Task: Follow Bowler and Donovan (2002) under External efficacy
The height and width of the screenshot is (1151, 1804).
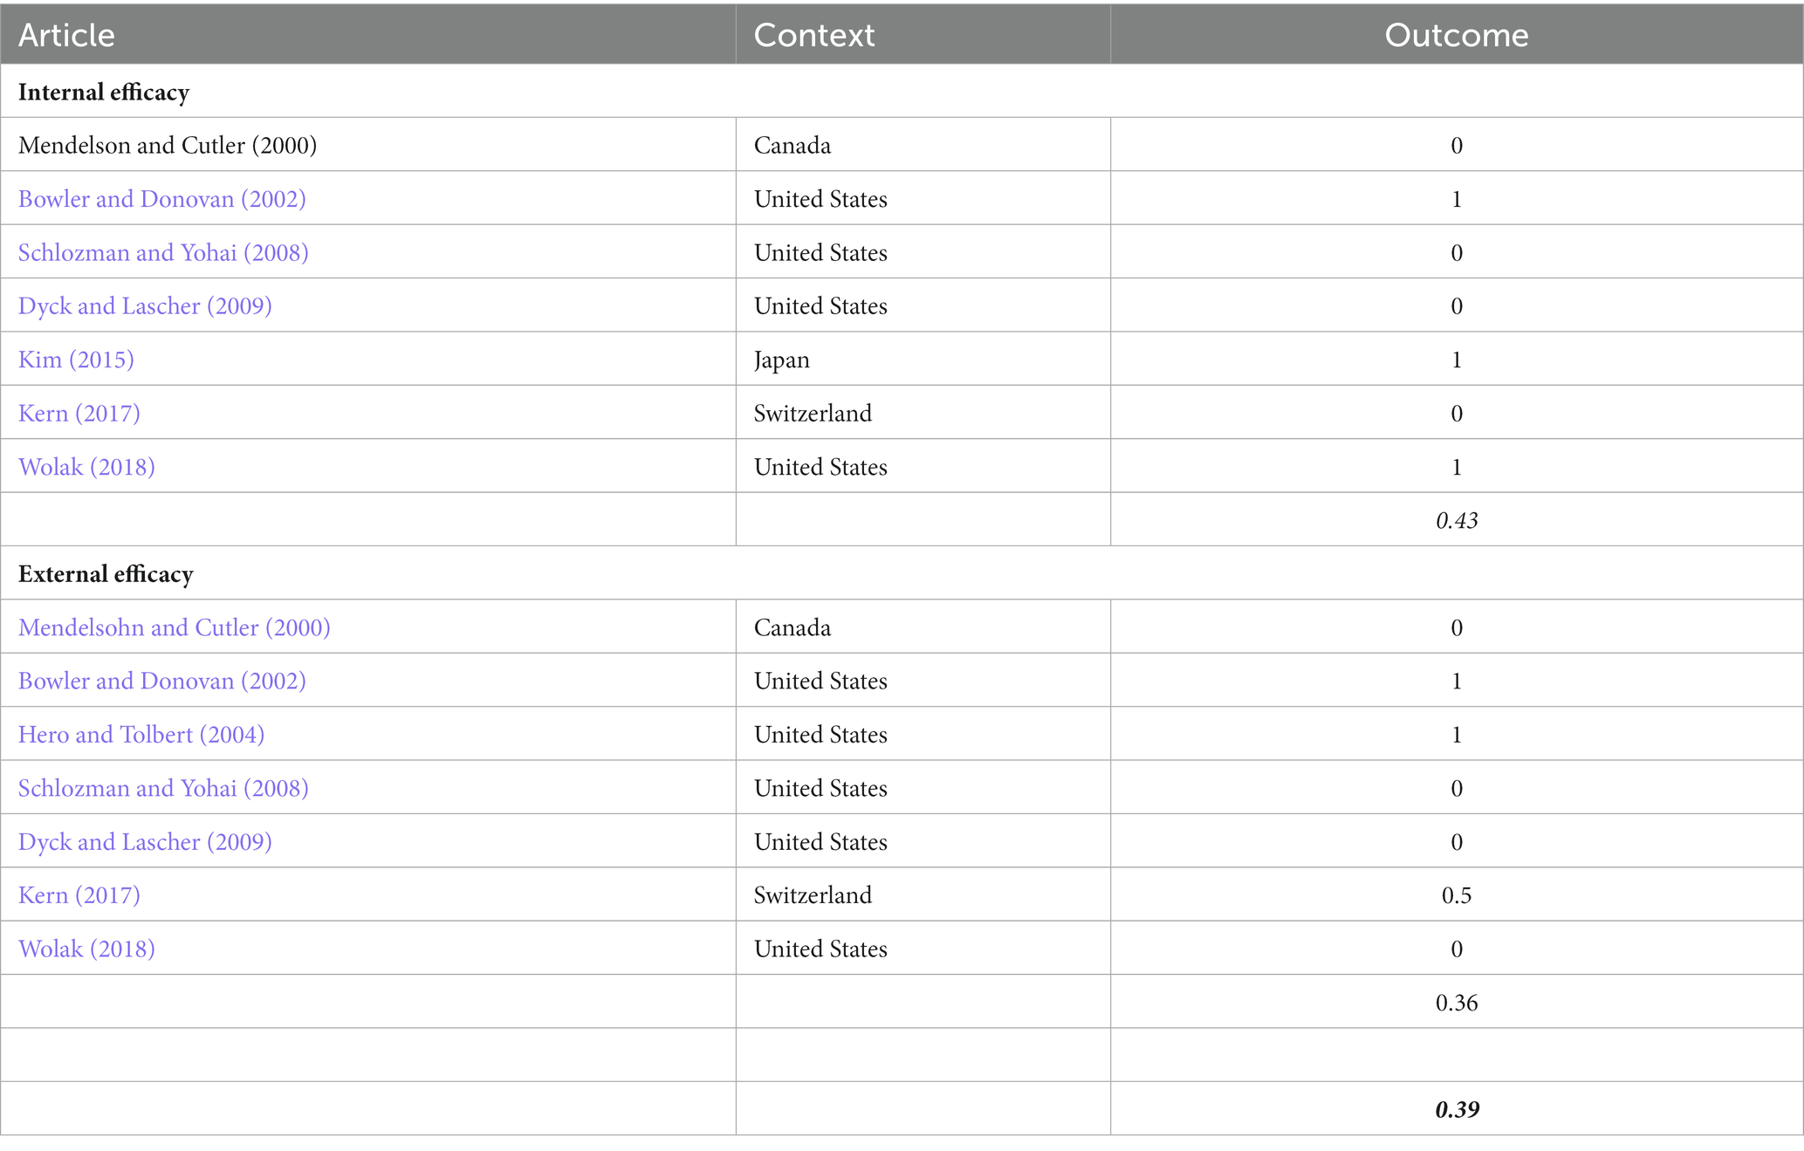Action: [162, 681]
